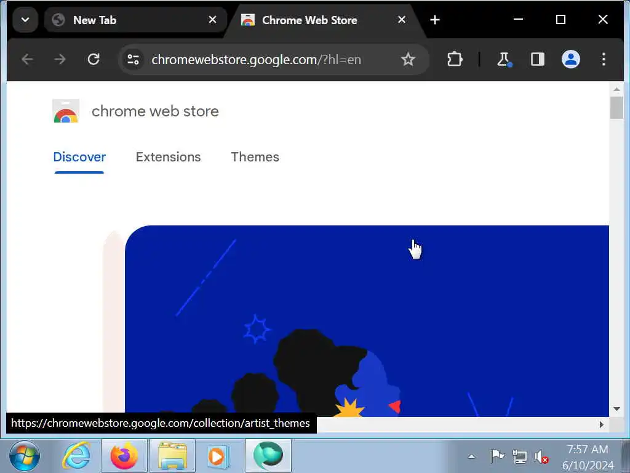Open the tab search dropdown arrow
This screenshot has width=630, height=473.
(x=25, y=20)
